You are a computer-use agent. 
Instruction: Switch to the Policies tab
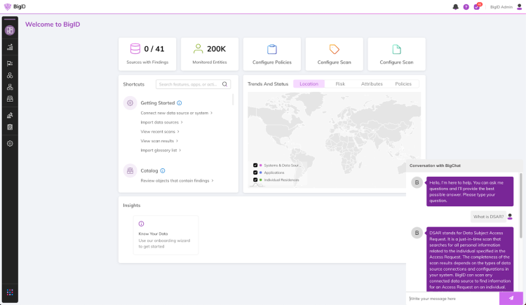pyautogui.click(x=403, y=84)
